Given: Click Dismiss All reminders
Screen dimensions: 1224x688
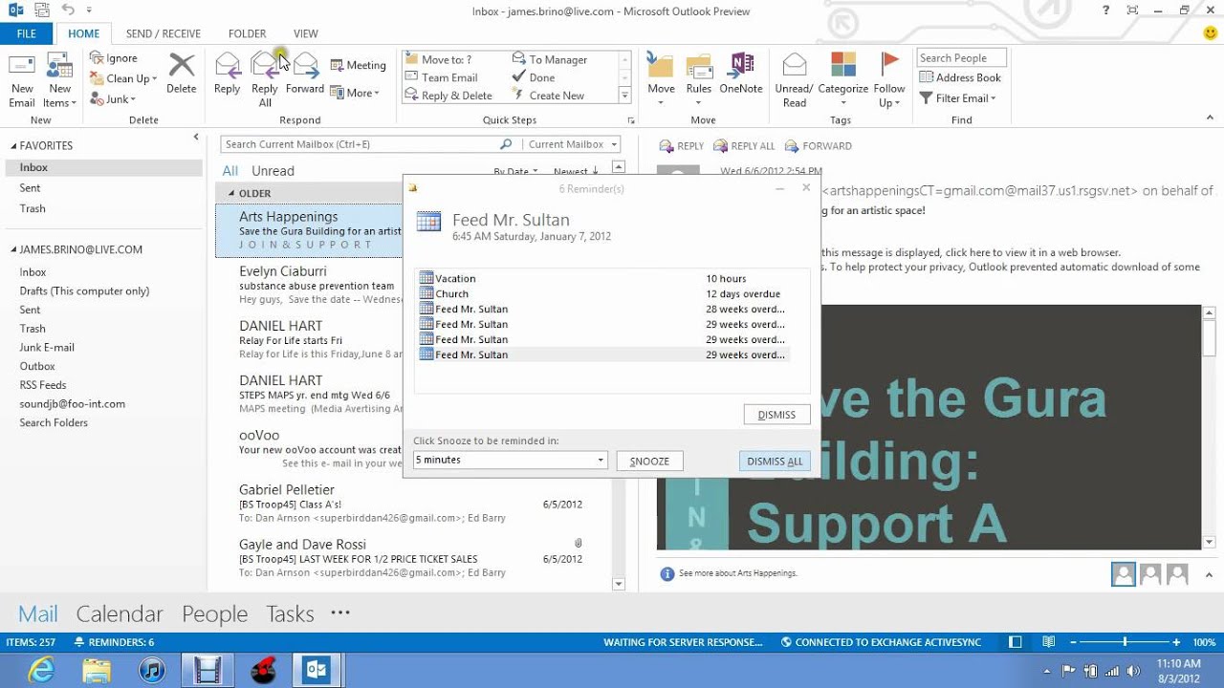Looking at the screenshot, I should point(775,462).
